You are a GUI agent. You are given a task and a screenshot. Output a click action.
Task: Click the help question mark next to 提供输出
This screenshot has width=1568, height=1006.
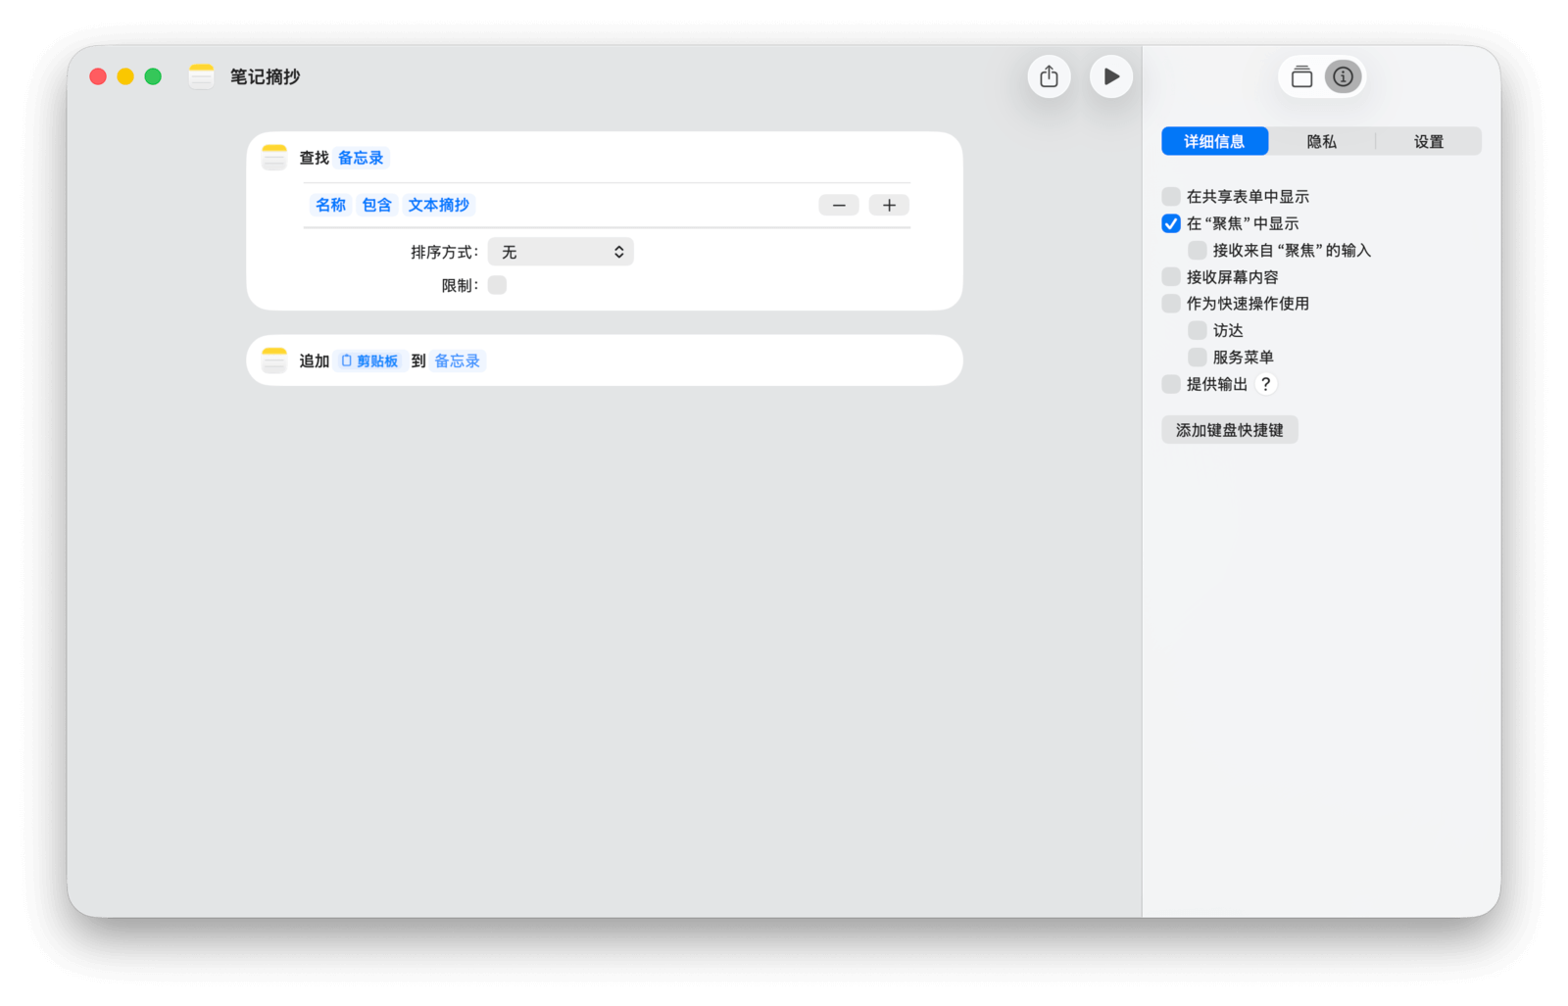(x=1265, y=384)
